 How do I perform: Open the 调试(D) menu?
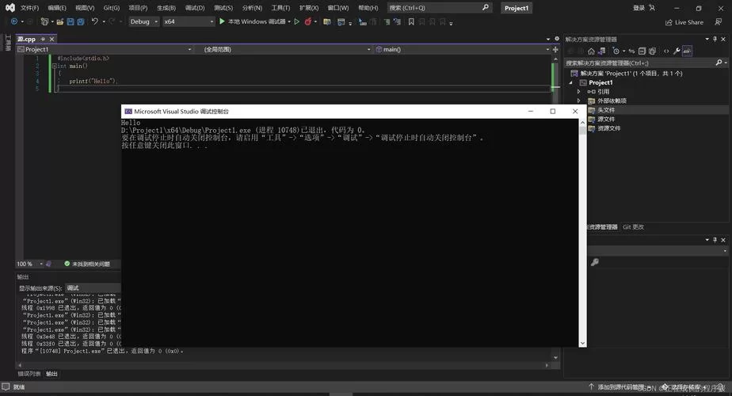tap(195, 8)
